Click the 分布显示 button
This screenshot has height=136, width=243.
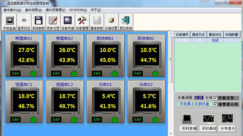click(227, 129)
